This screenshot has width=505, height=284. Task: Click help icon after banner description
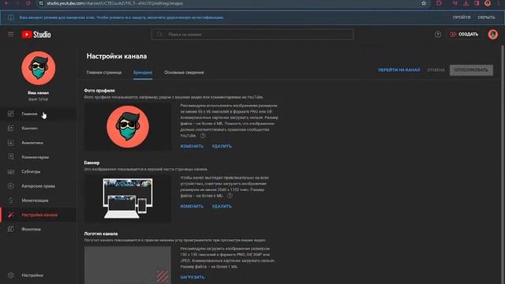tap(230, 196)
